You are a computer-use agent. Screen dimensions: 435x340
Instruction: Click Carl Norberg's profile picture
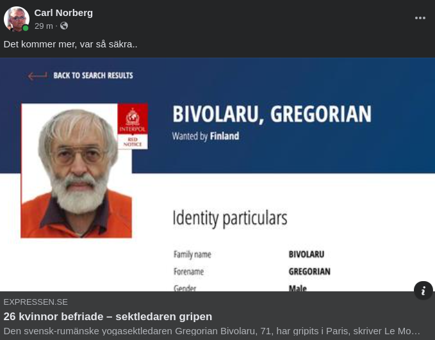[x=17, y=19]
